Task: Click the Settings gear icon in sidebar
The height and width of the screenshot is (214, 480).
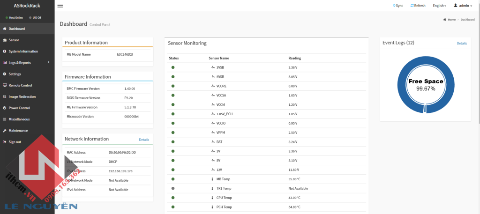Action: (x=5, y=74)
